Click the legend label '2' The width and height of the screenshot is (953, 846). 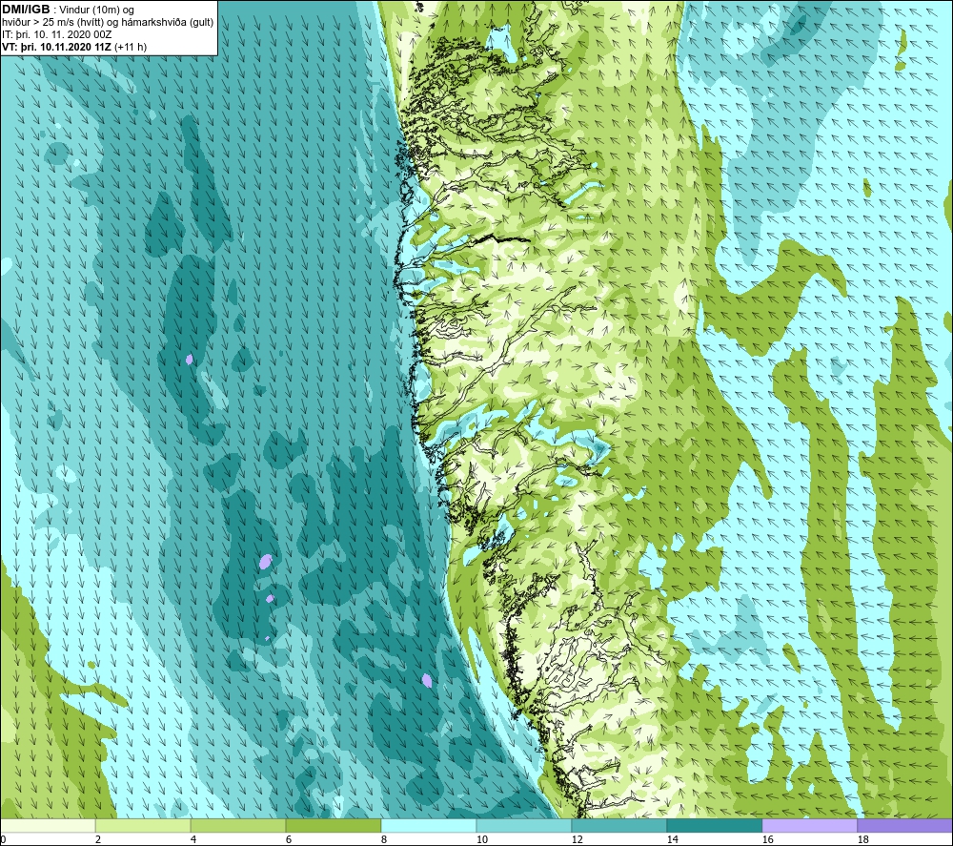[98, 839]
